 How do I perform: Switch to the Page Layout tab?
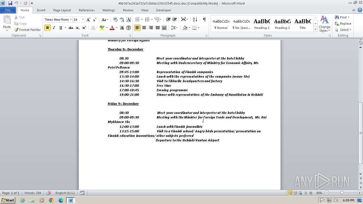[62, 10]
